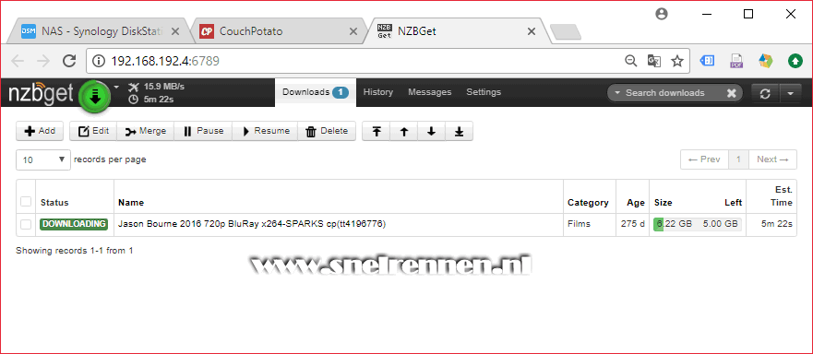Click the PDF extension icon
This screenshot has height=354, width=813.
pos(736,61)
